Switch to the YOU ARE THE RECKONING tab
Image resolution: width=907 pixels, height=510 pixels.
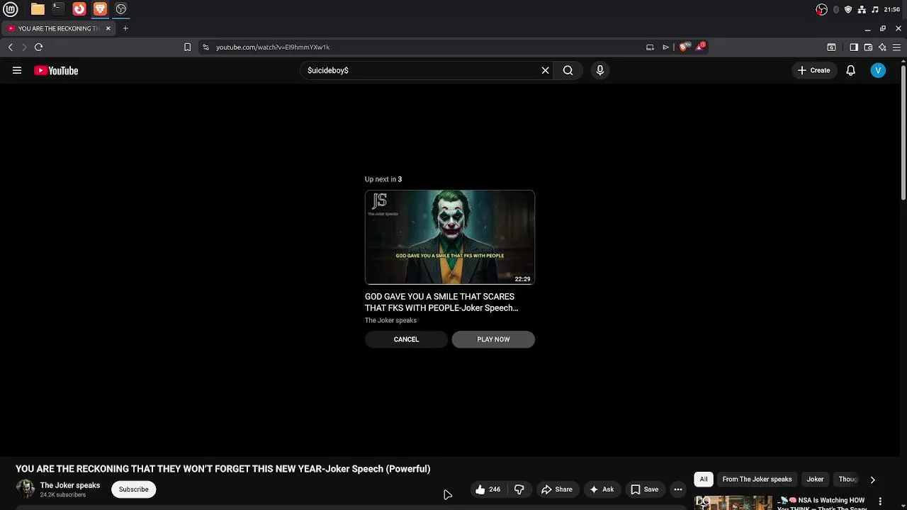58,28
